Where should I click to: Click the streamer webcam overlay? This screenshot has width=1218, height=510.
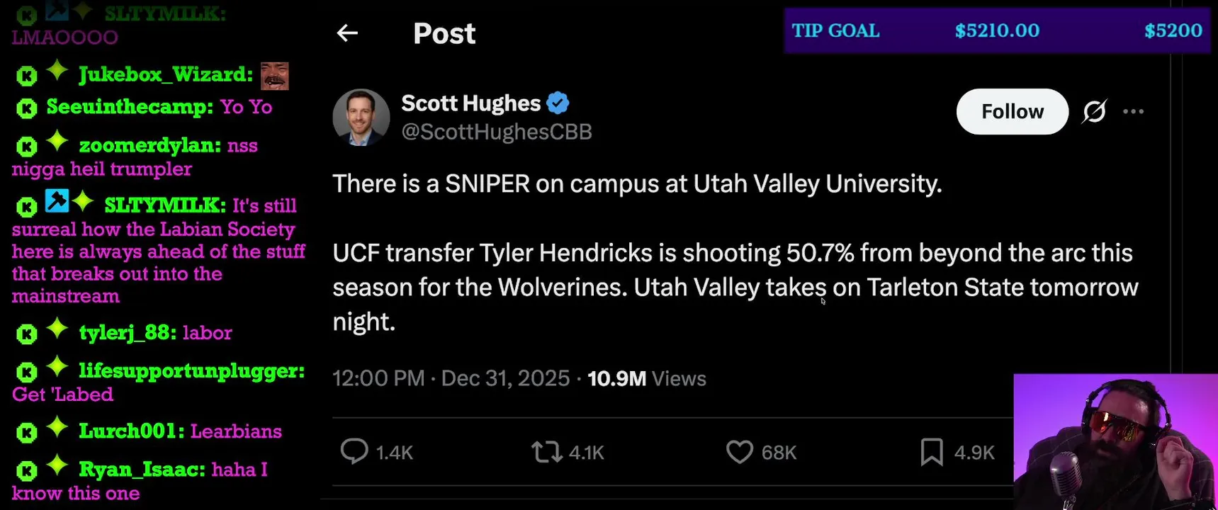(x=1115, y=442)
